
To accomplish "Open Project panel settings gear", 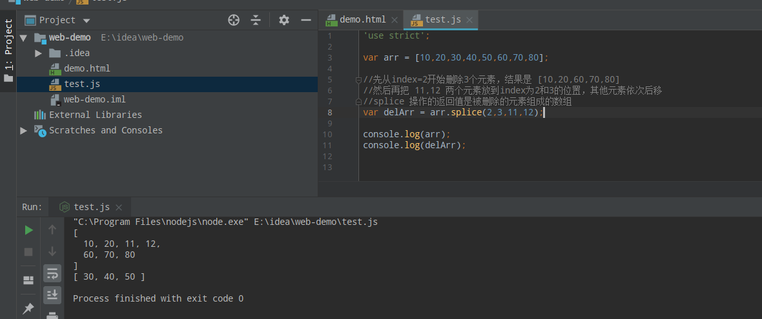I will [x=283, y=20].
